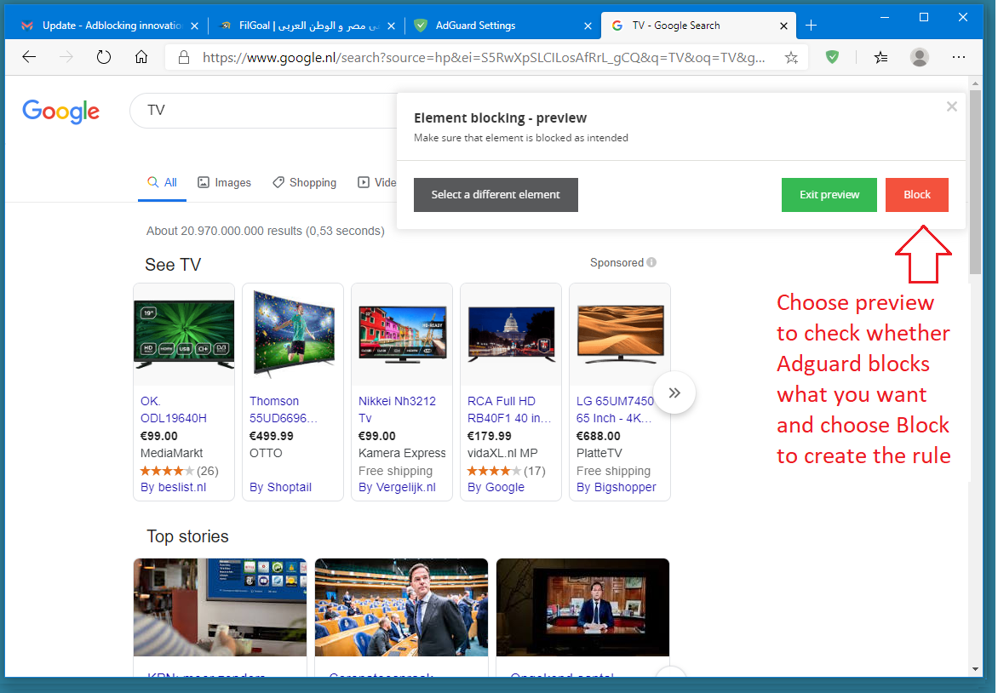Image resolution: width=998 pixels, height=693 pixels.
Task: Open the Images search tab
Action: (x=225, y=182)
